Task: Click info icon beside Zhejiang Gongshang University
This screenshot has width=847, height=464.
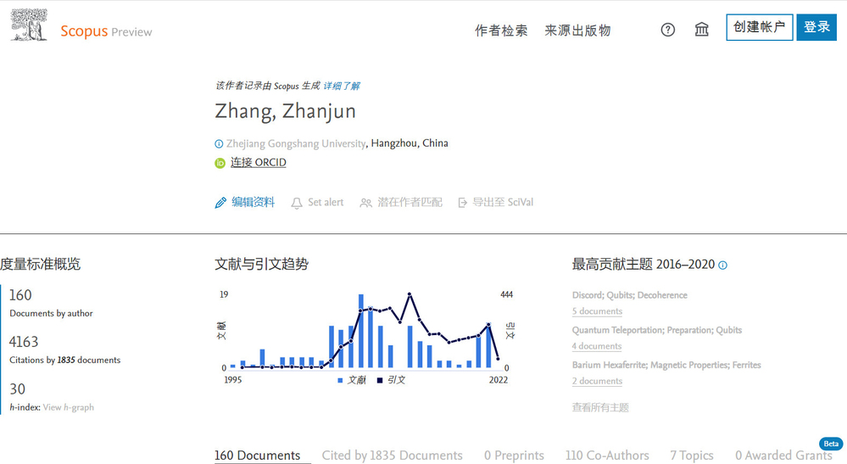Action: click(220, 144)
